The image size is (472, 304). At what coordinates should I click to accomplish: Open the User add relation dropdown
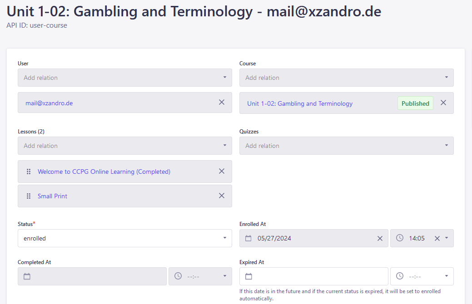(125, 78)
